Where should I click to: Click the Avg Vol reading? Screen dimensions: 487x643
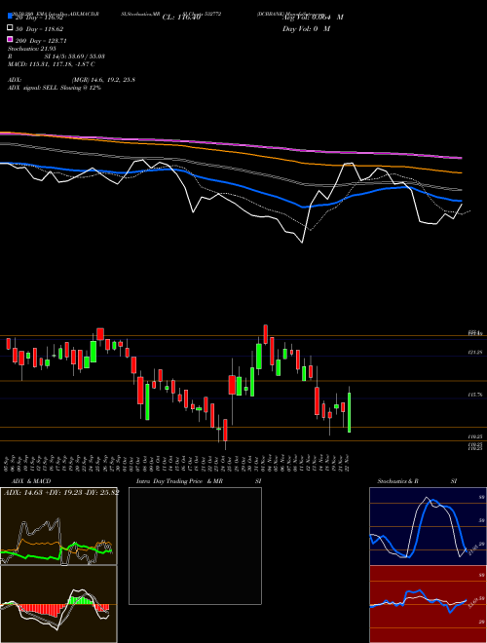tap(313, 18)
